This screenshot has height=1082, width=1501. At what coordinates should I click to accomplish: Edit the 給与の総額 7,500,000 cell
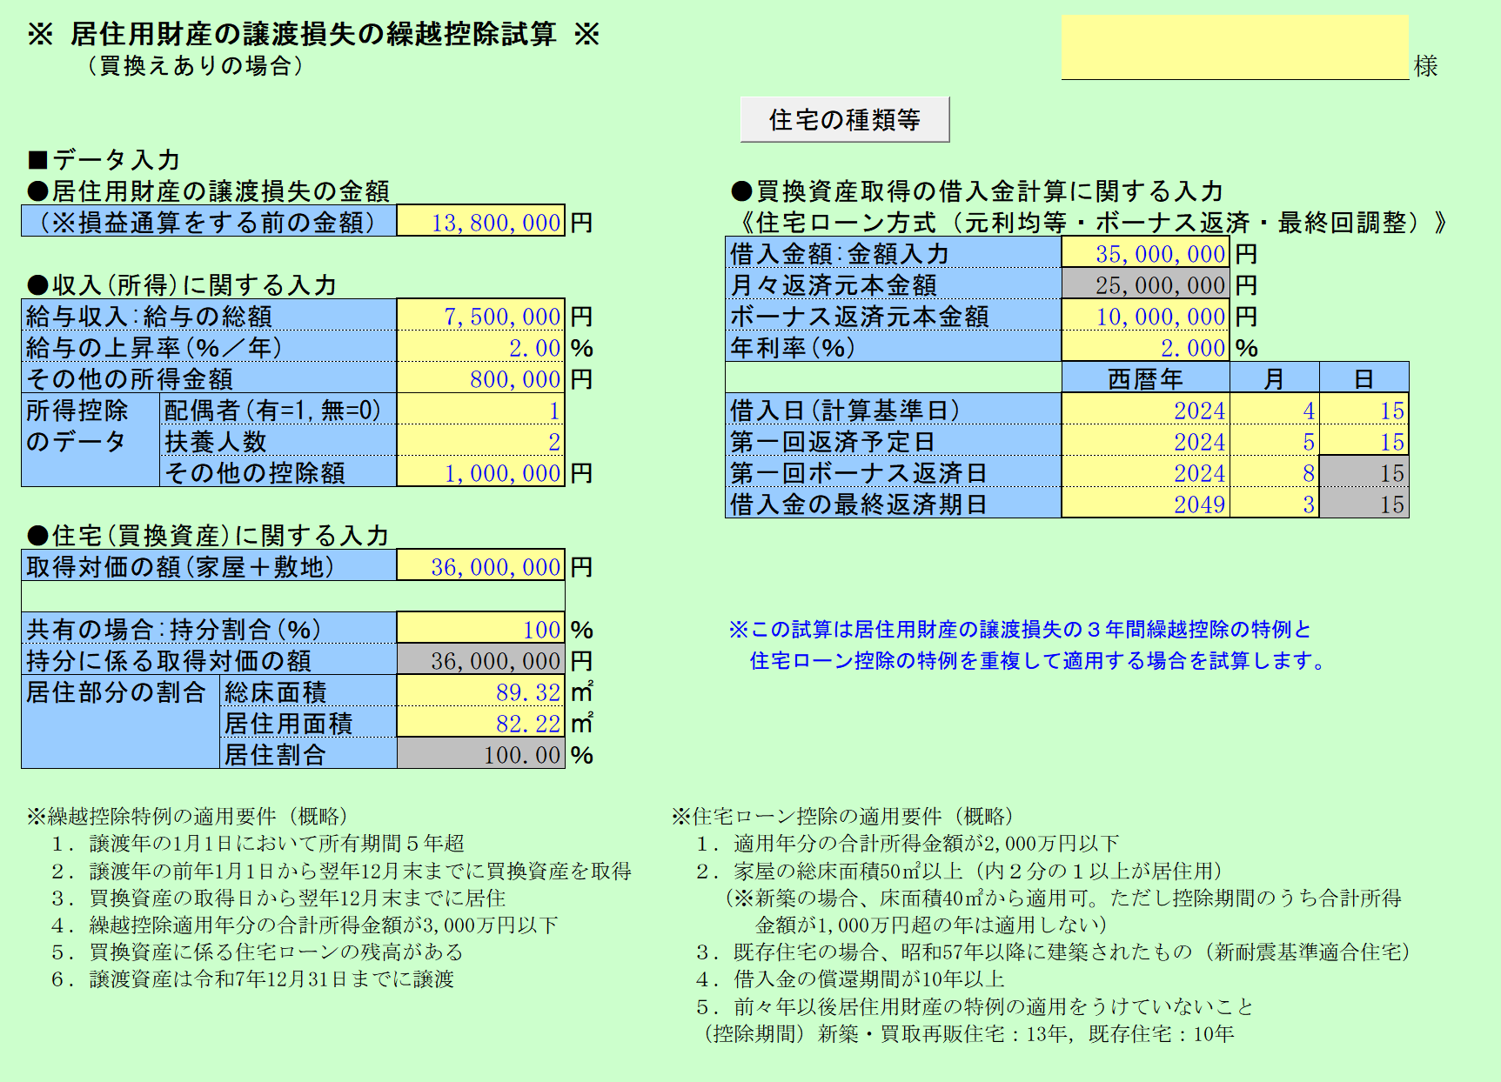pos(480,316)
